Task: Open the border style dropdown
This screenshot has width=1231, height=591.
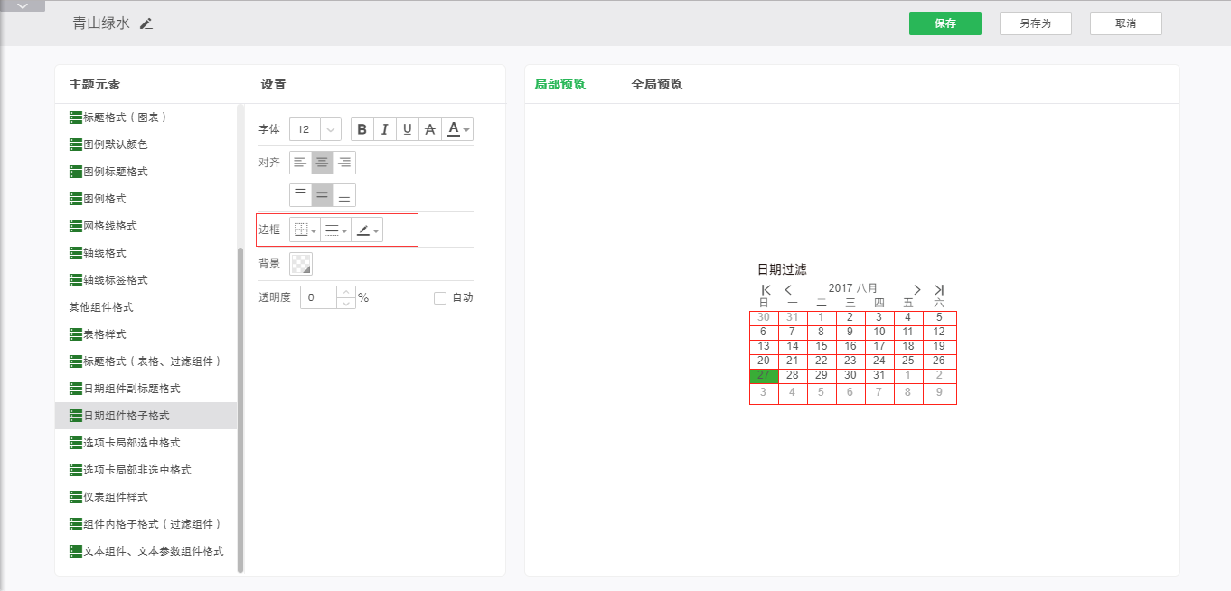Action: [x=305, y=230]
